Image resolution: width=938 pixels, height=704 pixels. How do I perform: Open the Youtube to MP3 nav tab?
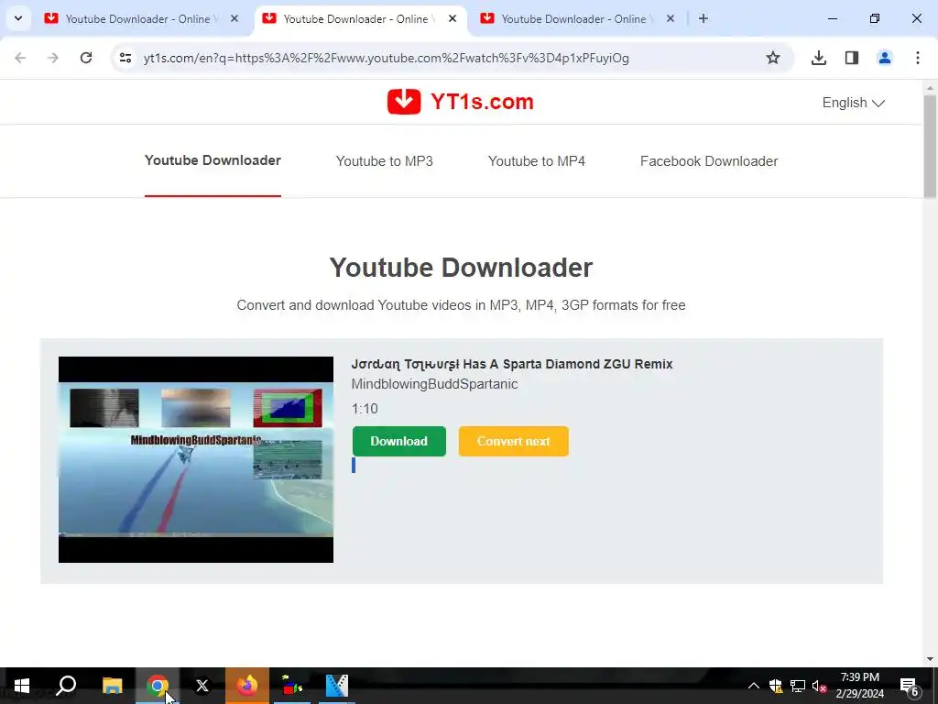(x=384, y=161)
